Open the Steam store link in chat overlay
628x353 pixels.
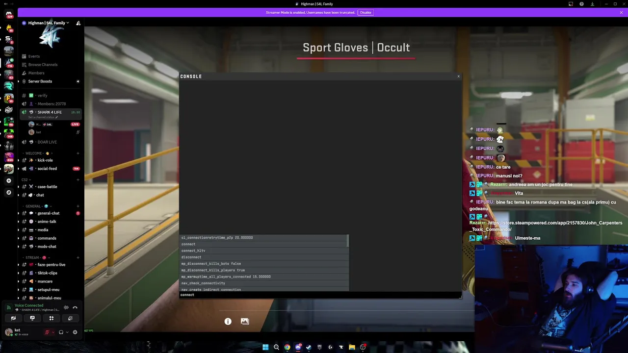pos(546,226)
